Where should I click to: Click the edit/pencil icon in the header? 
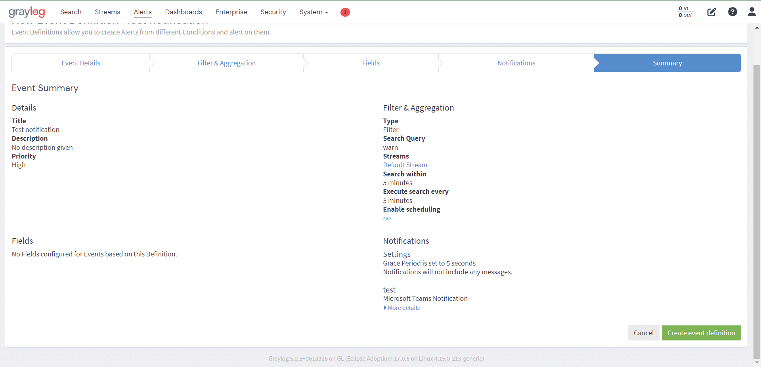(x=711, y=12)
